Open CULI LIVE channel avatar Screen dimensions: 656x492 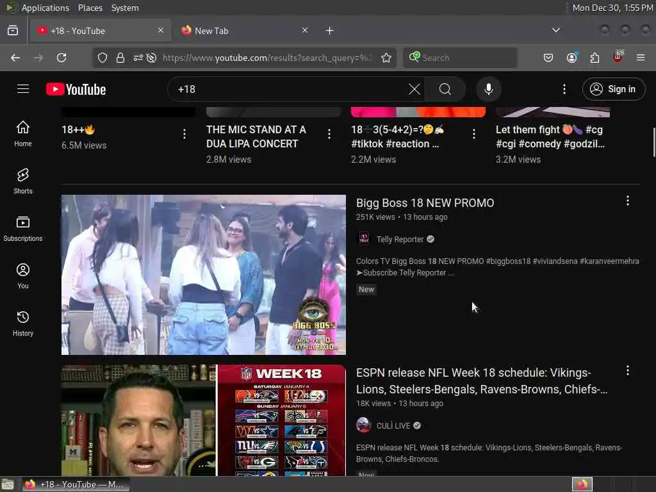click(364, 425)
